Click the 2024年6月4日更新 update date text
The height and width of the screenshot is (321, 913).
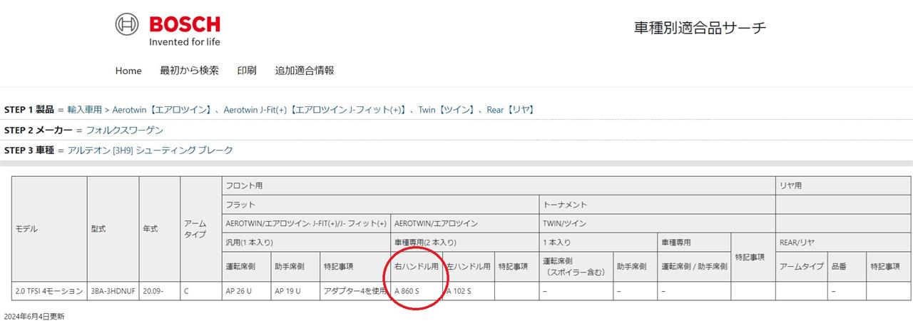pos(34,315)
